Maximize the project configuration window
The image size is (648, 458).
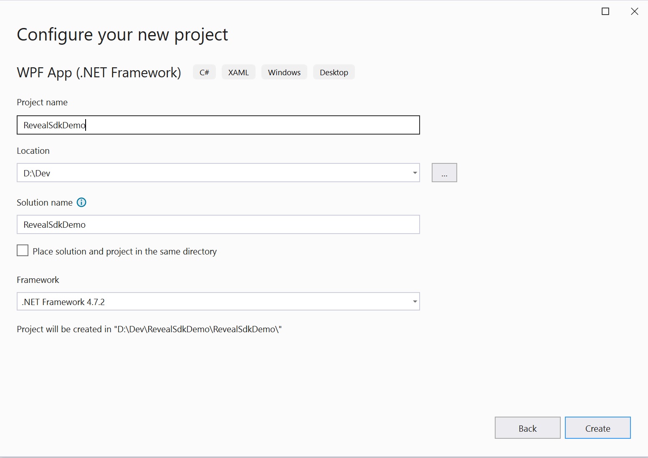[605, 12]
